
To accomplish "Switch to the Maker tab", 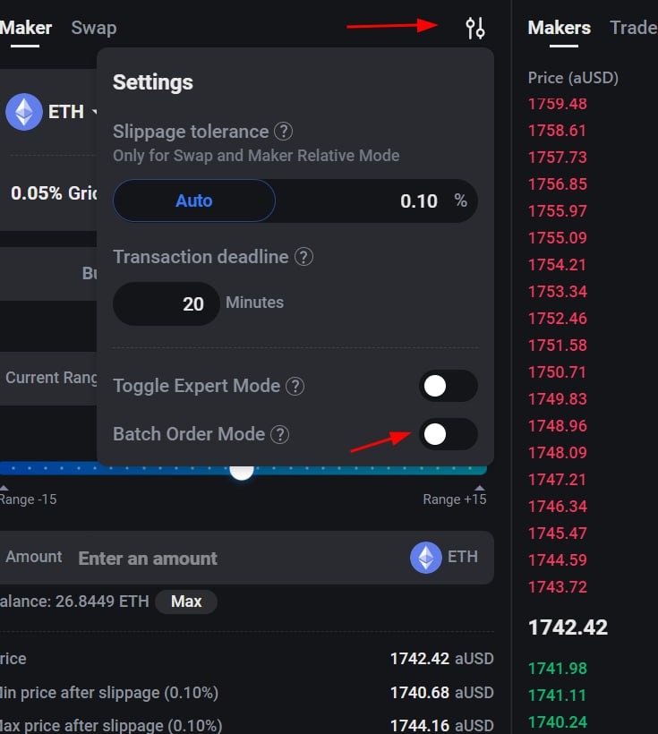I will pos(25,28).
